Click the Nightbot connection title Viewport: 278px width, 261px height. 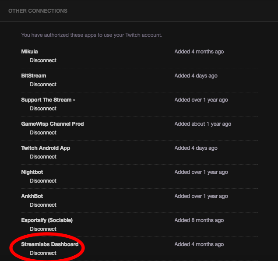pyautogui.click(x=32, y=172)
